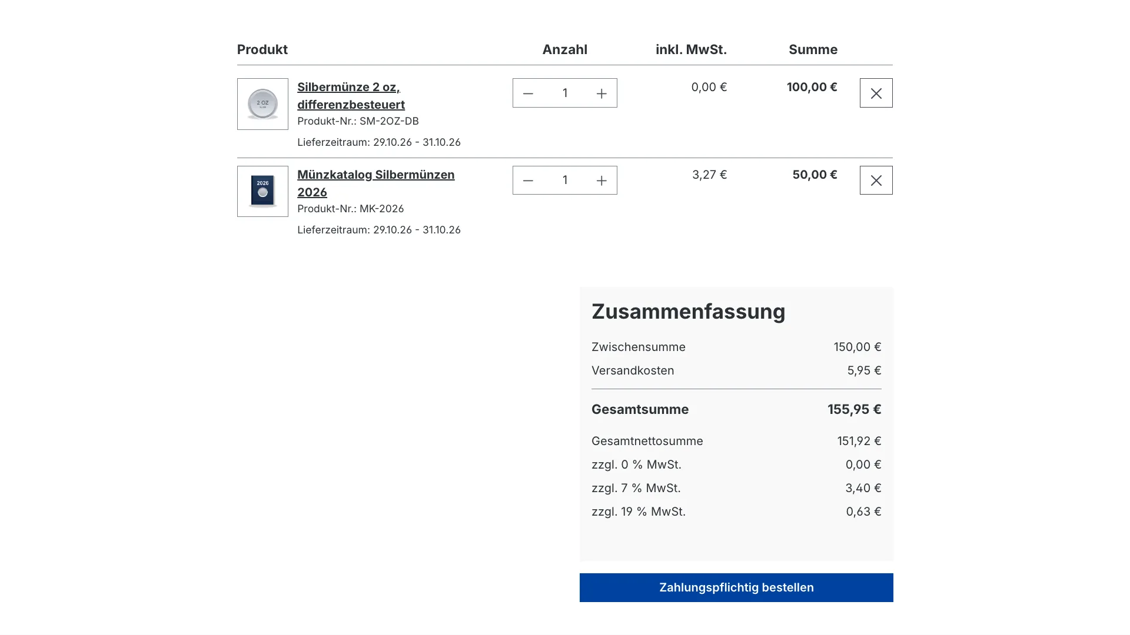Click the Produkt column header
This screenshot has width=1130, height=635.
262,49
